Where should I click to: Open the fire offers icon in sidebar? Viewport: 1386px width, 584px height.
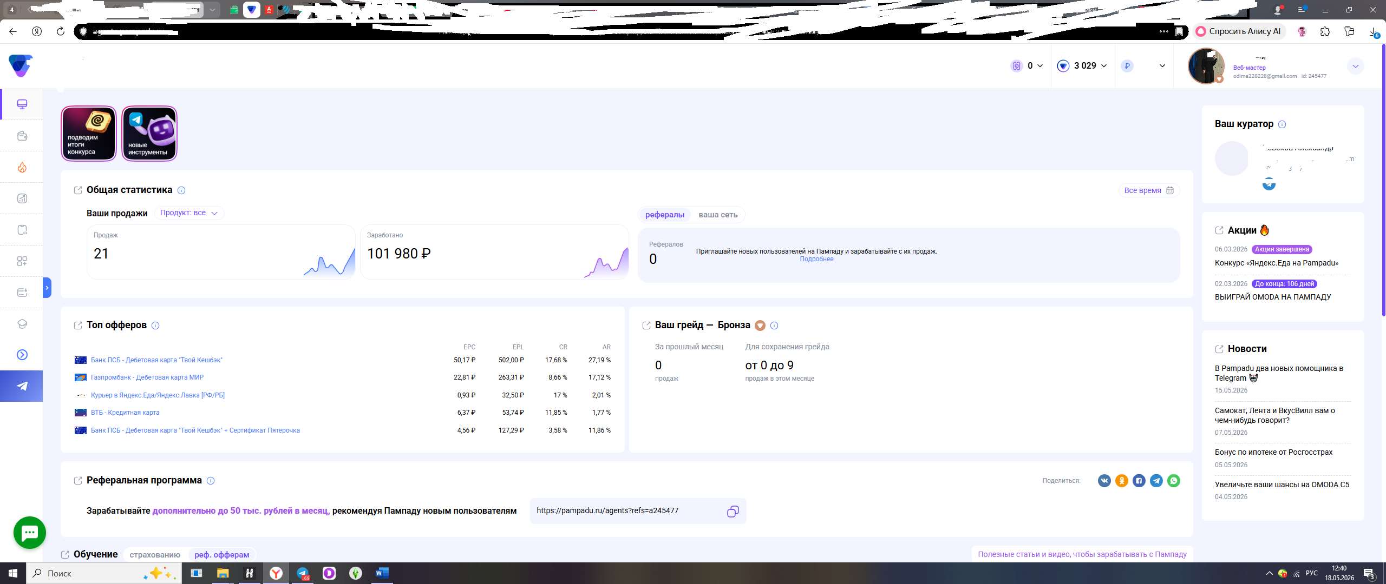(22, 167)
